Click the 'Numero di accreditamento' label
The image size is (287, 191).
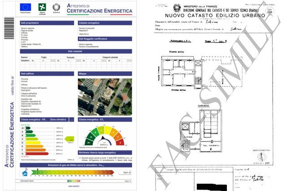point(89,47)
